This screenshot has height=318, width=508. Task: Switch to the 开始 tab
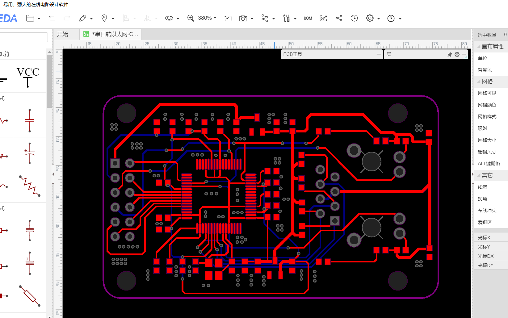coord(63,34)
